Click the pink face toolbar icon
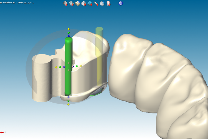 point(108,3)
